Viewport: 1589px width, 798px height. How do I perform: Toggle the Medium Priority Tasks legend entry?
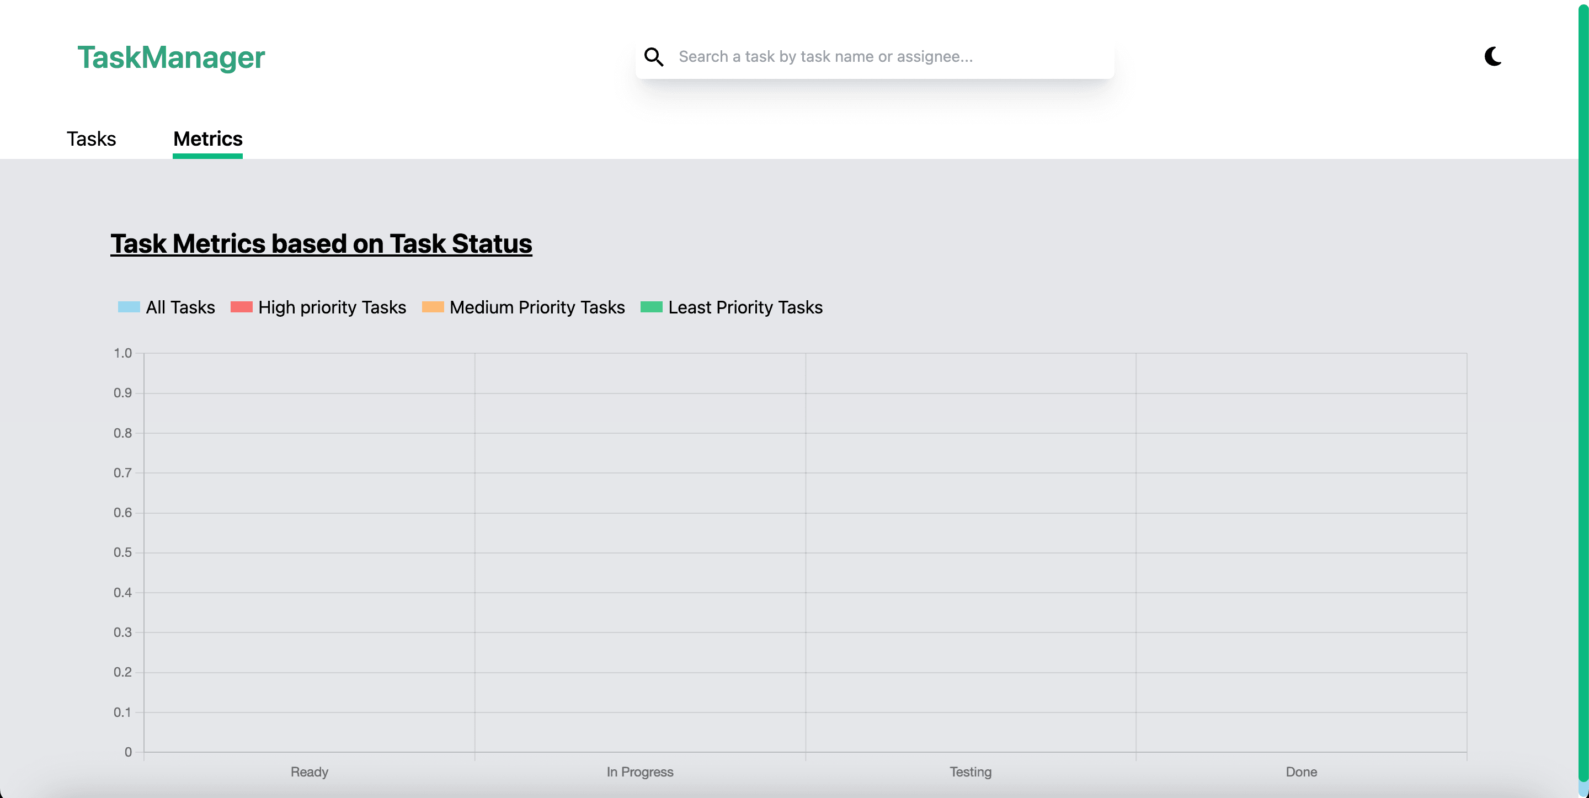(x=537, y=307)
